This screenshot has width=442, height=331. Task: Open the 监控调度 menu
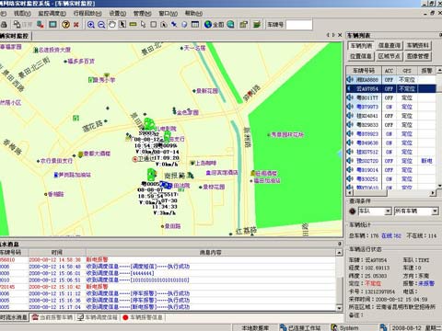(x=52, y=14)
